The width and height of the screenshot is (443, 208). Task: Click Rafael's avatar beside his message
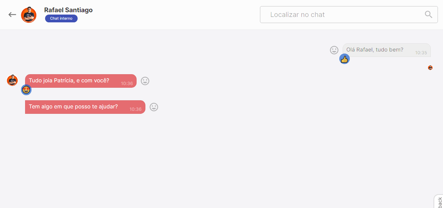[x=12, y=80]
